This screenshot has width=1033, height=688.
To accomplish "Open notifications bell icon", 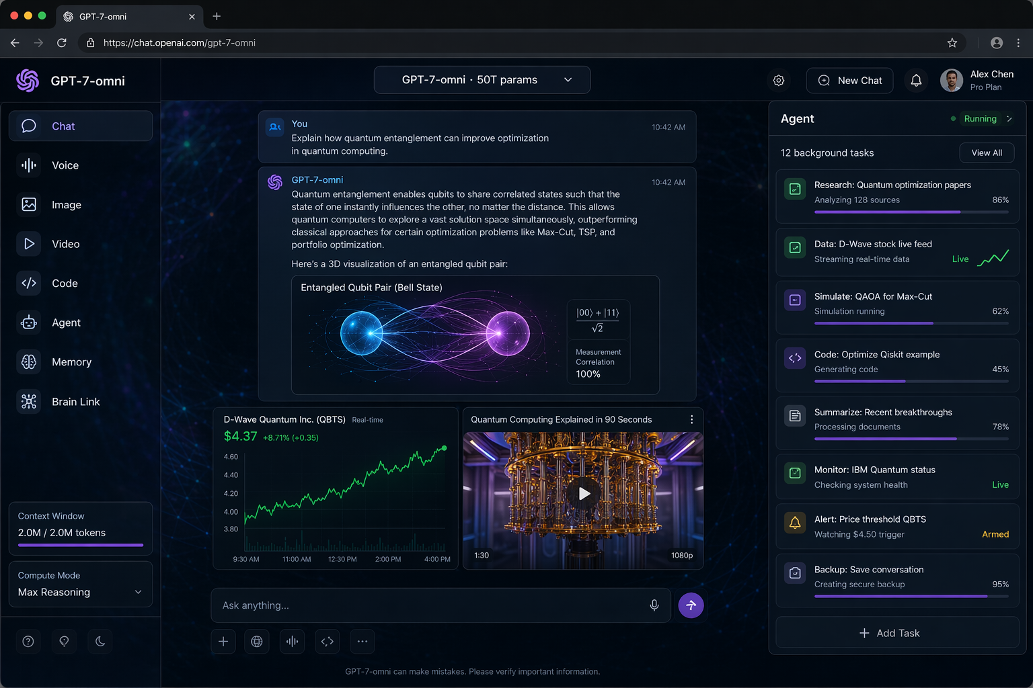I will coord(916,81).
